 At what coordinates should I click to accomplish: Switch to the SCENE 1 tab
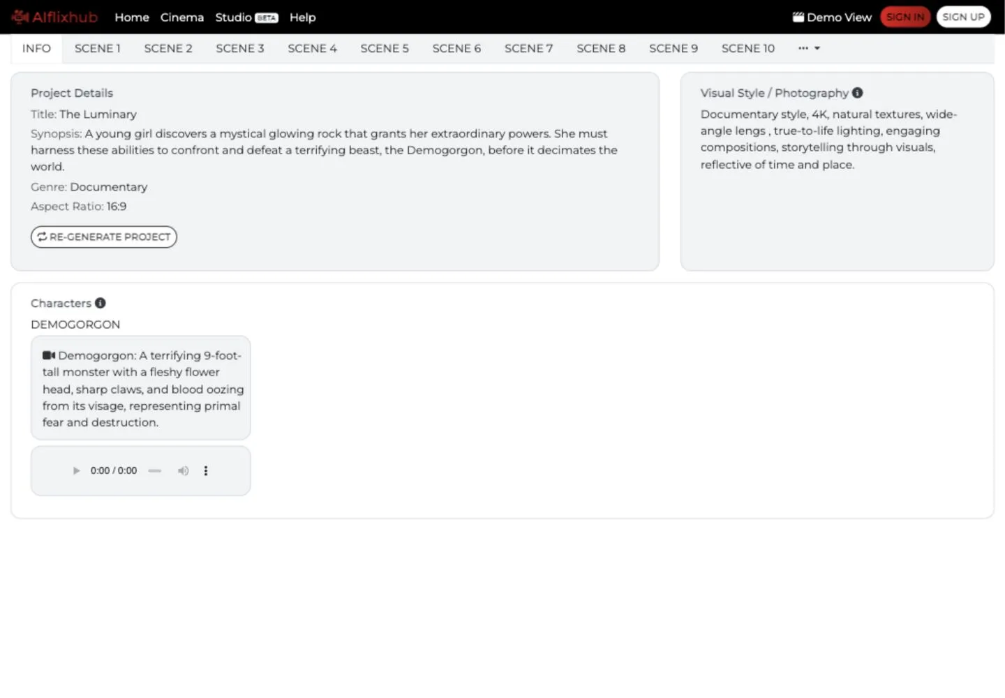(x=98, y=49)
